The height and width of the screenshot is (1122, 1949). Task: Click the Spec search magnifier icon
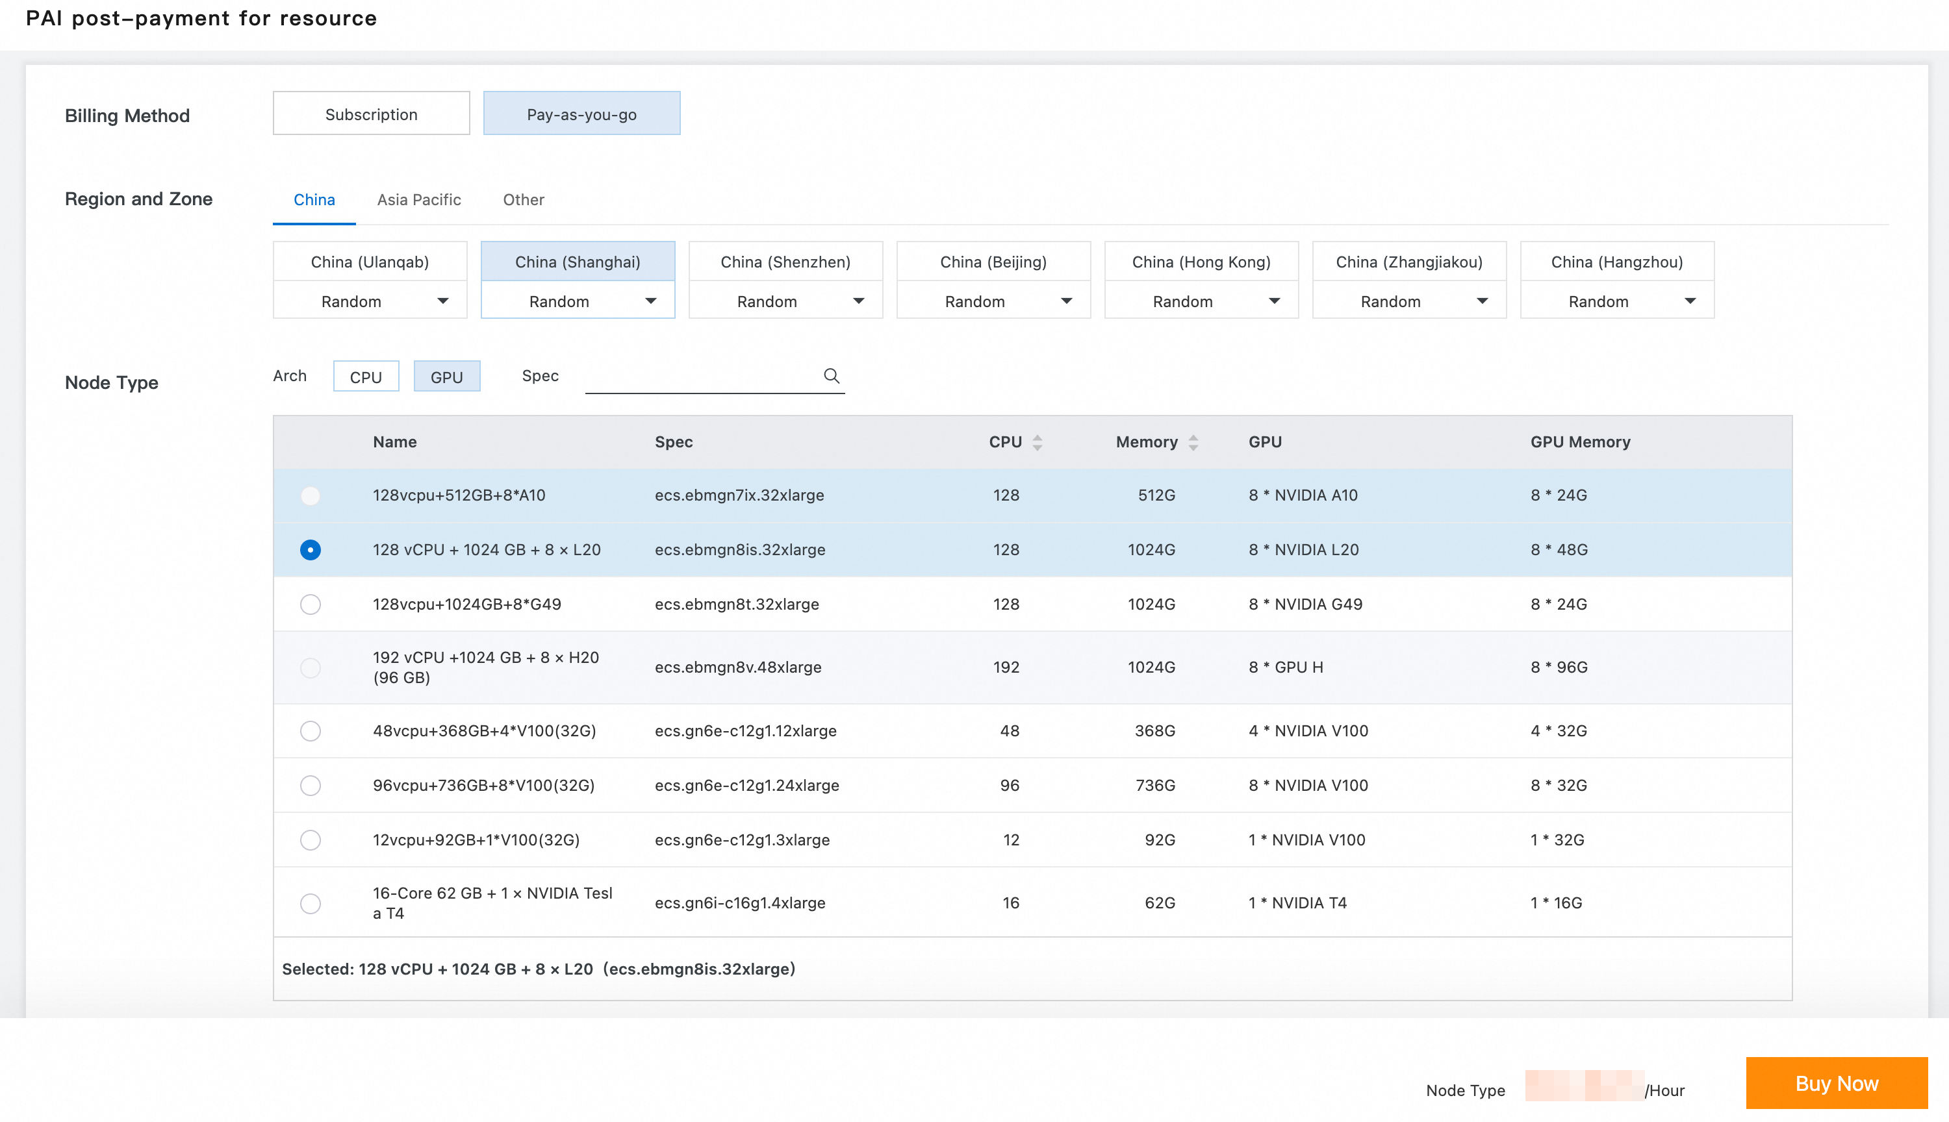831,375
